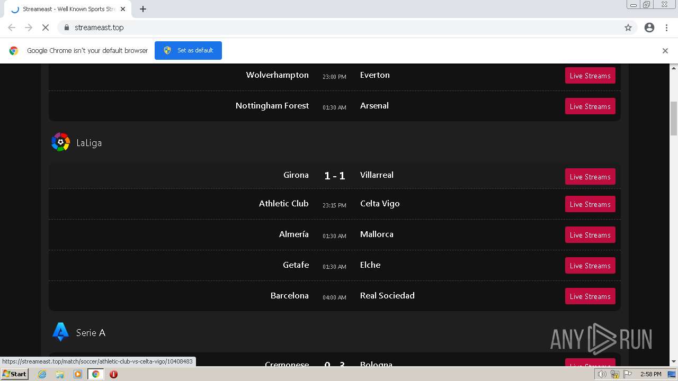Image resolution: width=678 pixels, height=381 pixels.
Task: Stop loading the page
Action: pyautogui.click(x=46, y=28)
